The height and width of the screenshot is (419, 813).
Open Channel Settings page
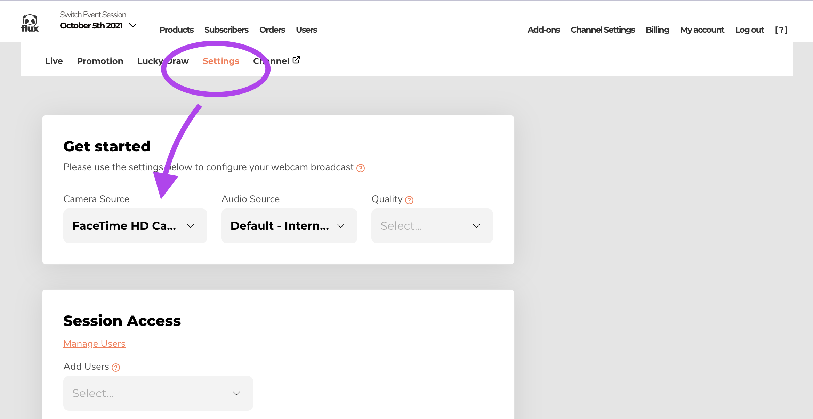tap(602, 30)
